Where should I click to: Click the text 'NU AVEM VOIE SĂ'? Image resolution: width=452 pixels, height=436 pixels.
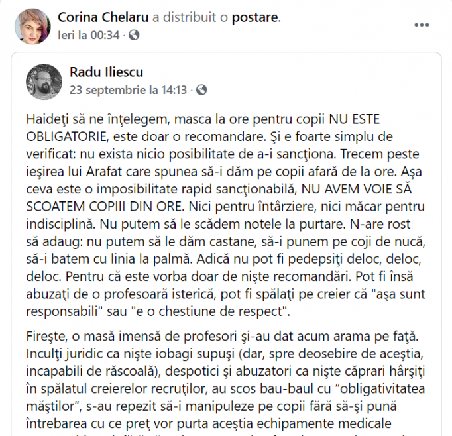pyautogui.click(x=357, y=189)
